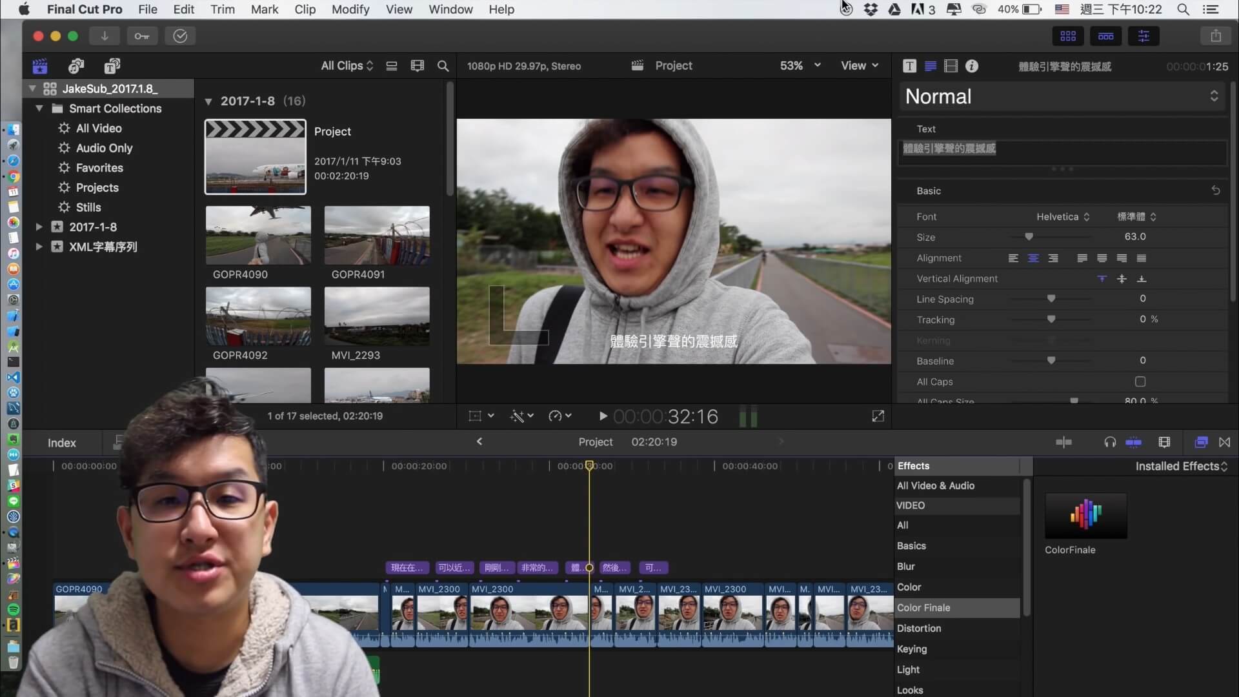Open the keyword editor key button
Viewport: 1239px width, 697px height.
[142, 36]
